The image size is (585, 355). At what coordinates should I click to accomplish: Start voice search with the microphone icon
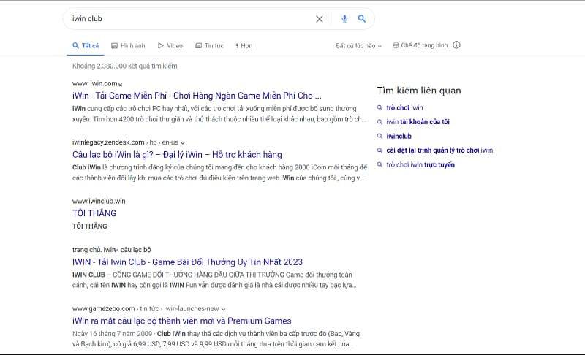[344, 18]
